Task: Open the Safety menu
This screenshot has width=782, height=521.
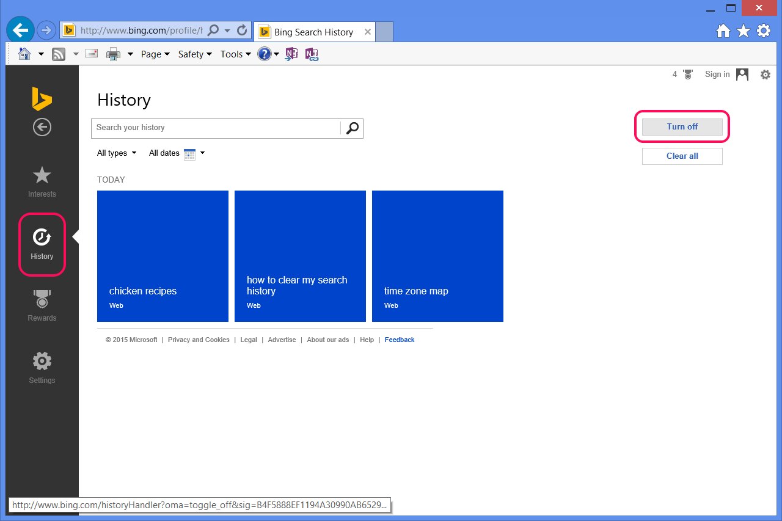Action: pyautogui.click(x=195, y=54)
